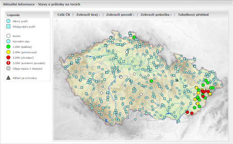Click the Legenda panel header
The image size is (233, 144).
[x=28, y=15]
